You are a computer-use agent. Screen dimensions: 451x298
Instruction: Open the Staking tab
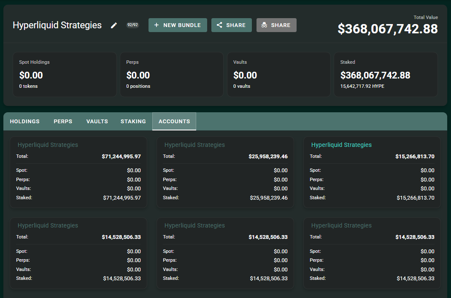(x=133, y=122)
